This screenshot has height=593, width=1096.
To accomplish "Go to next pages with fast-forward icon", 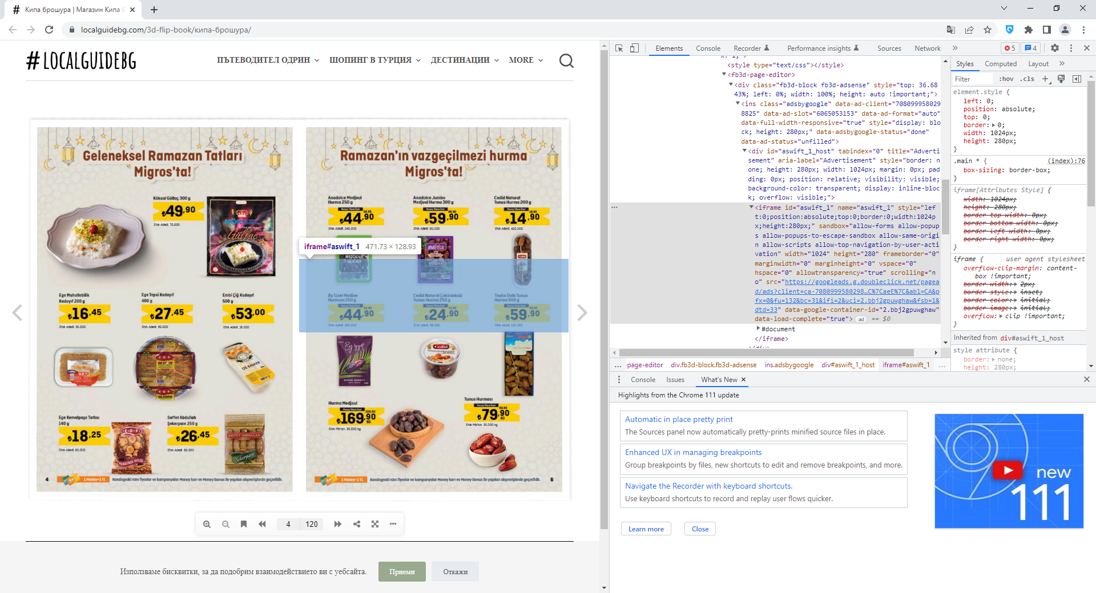I will point(338,524).
